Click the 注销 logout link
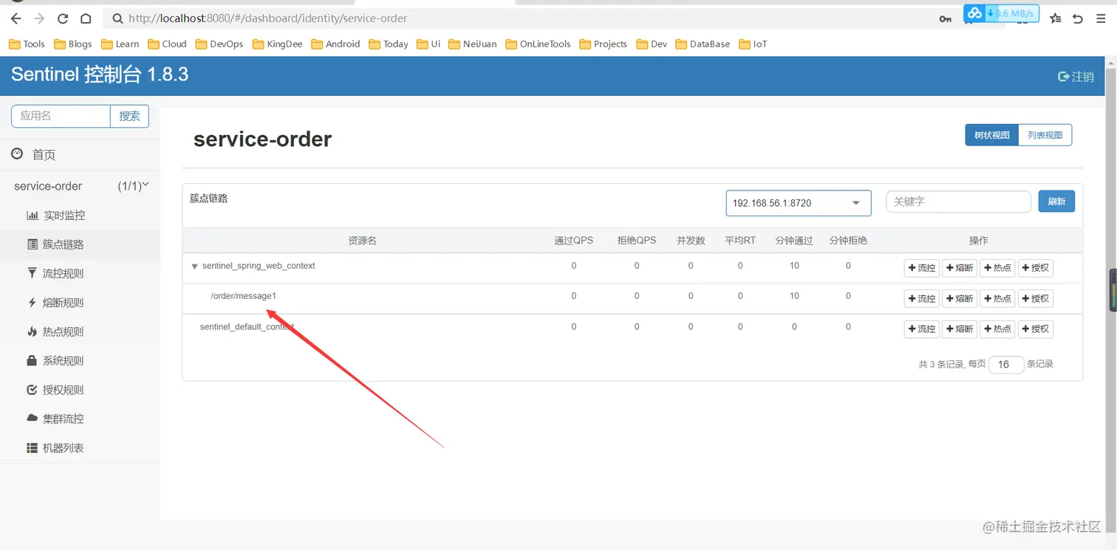 [x=1076, y=76]
